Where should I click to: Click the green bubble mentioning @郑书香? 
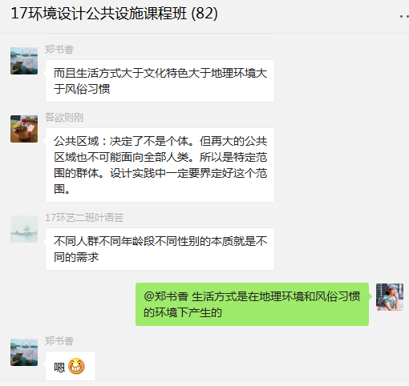click(252, 304)
